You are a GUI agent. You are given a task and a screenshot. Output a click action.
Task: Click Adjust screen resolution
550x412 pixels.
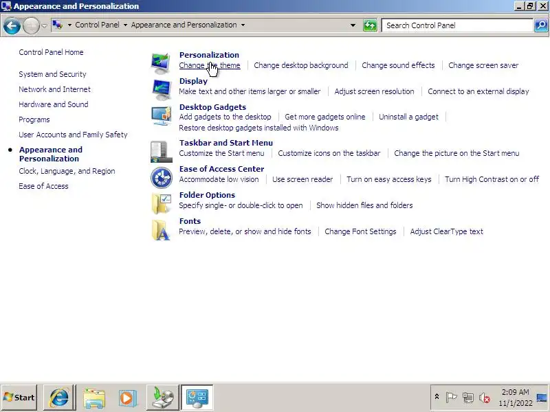[374, 91]
